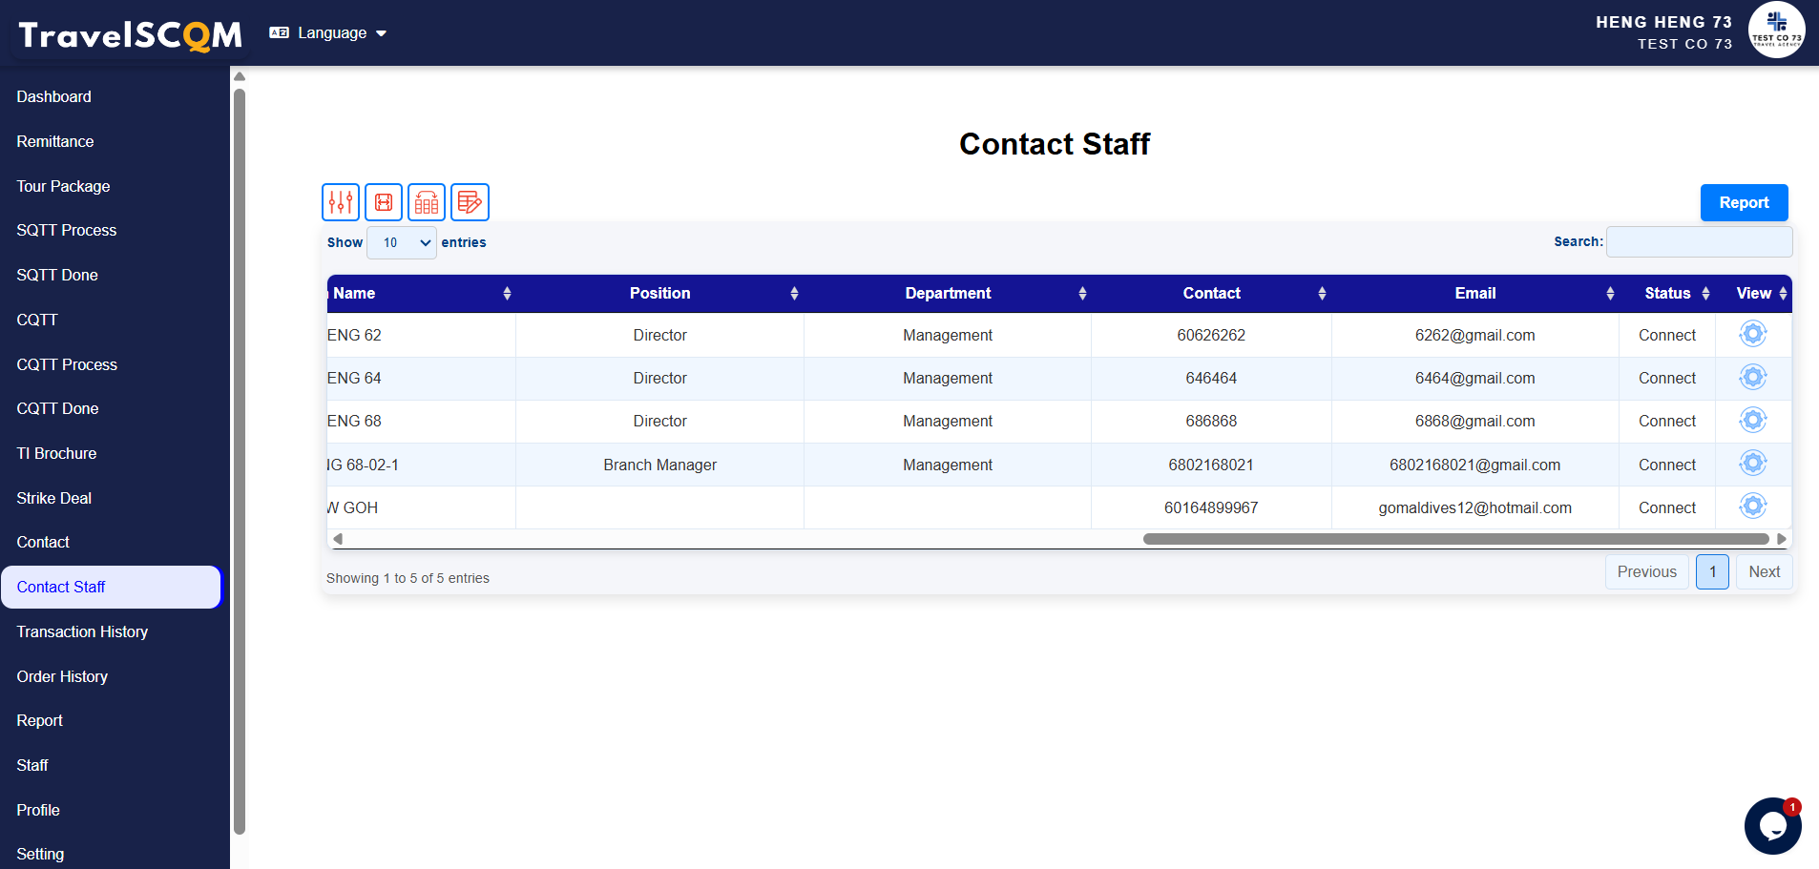Open Transaction History in sidebar

82,631
